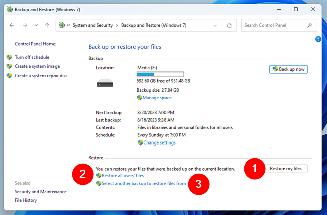
Task: Click the shield icon beside Create a system image
Action: pos(9,66)
